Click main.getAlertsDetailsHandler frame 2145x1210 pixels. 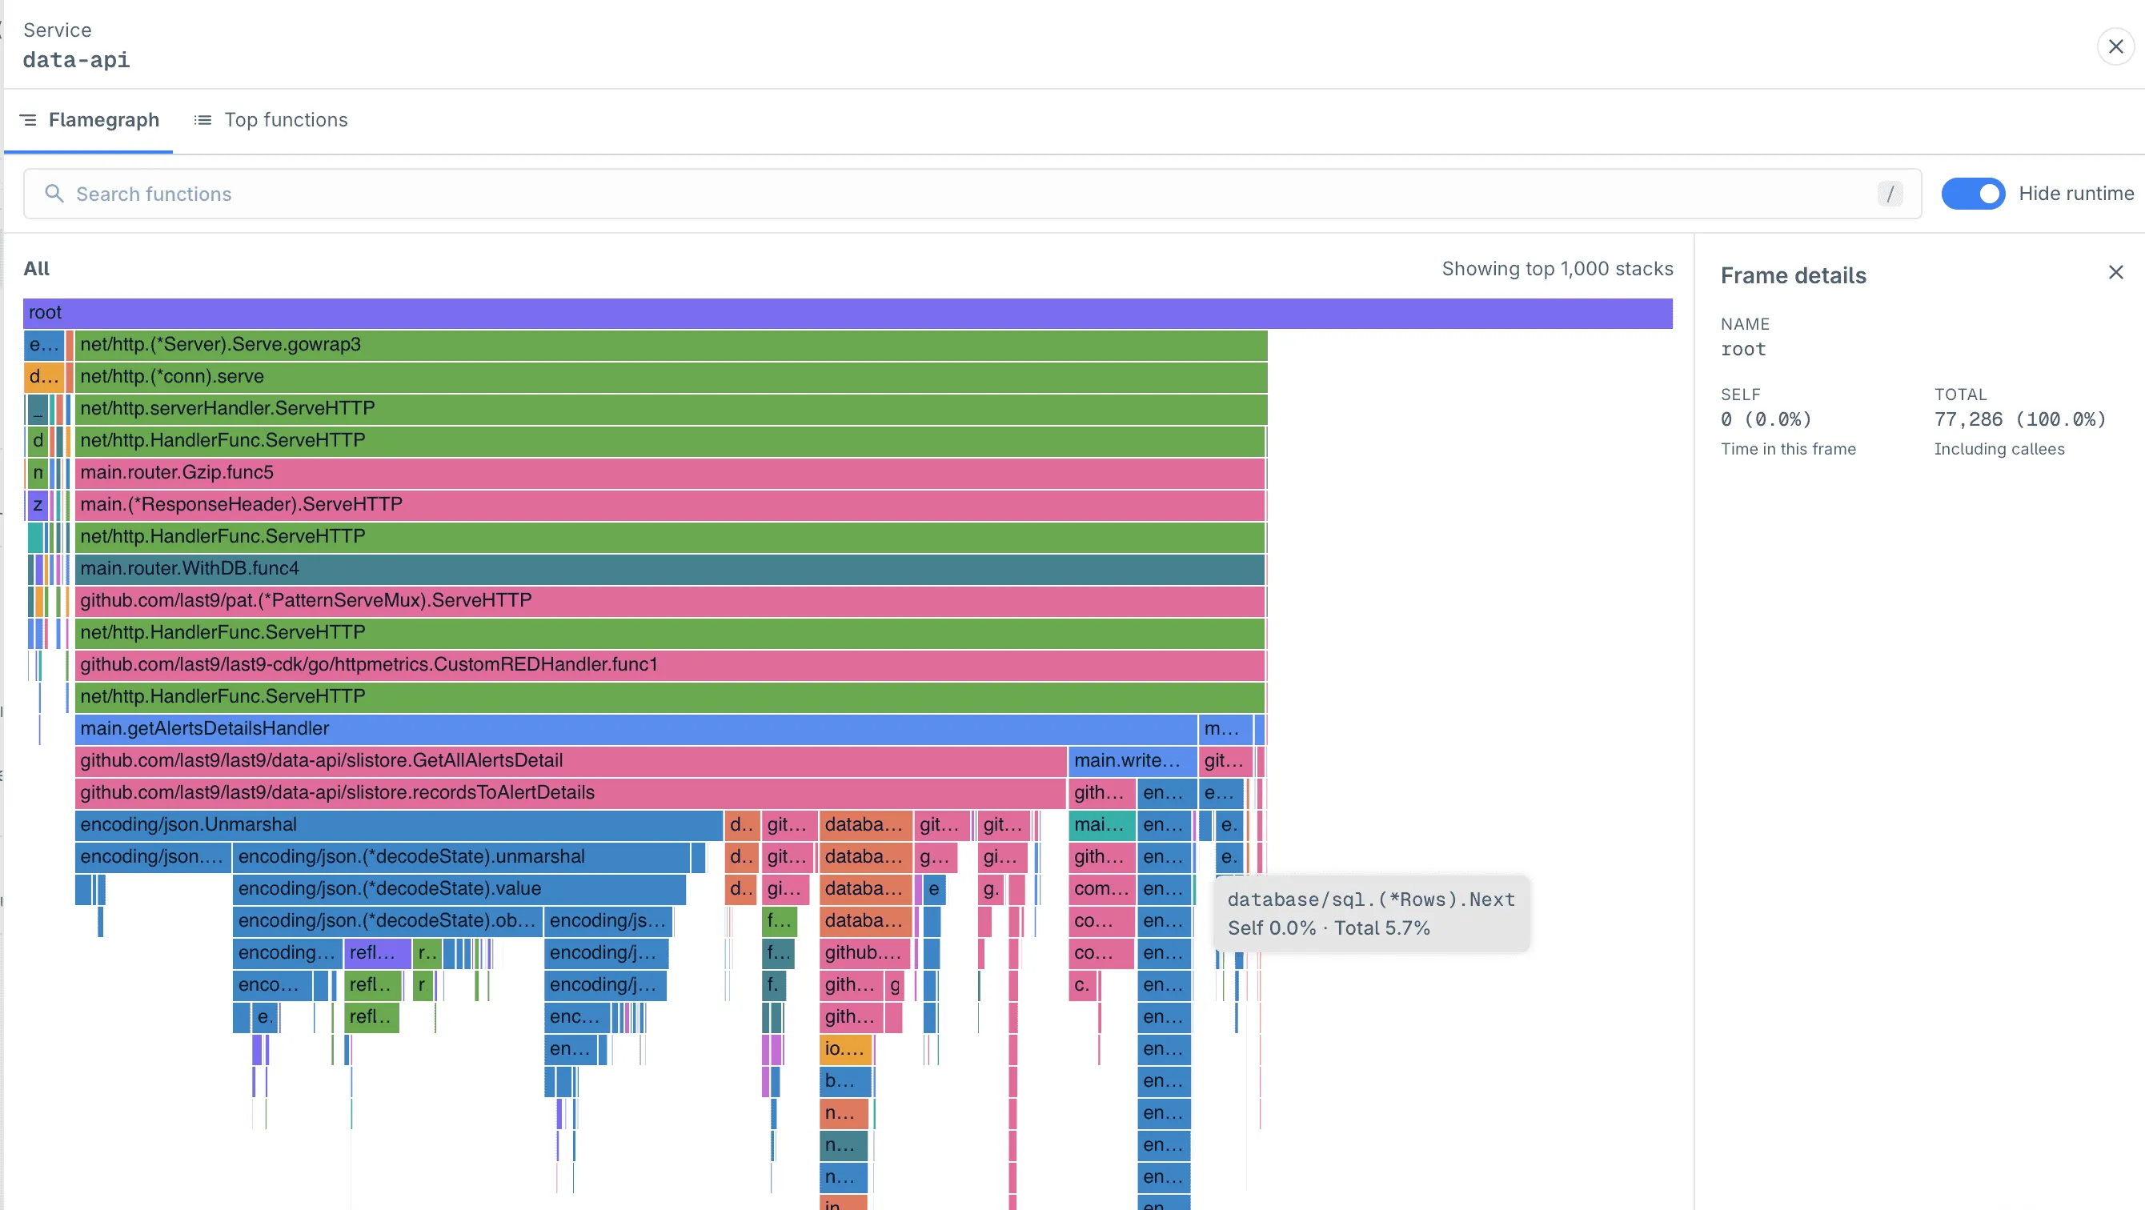click(x=636, y=729)
